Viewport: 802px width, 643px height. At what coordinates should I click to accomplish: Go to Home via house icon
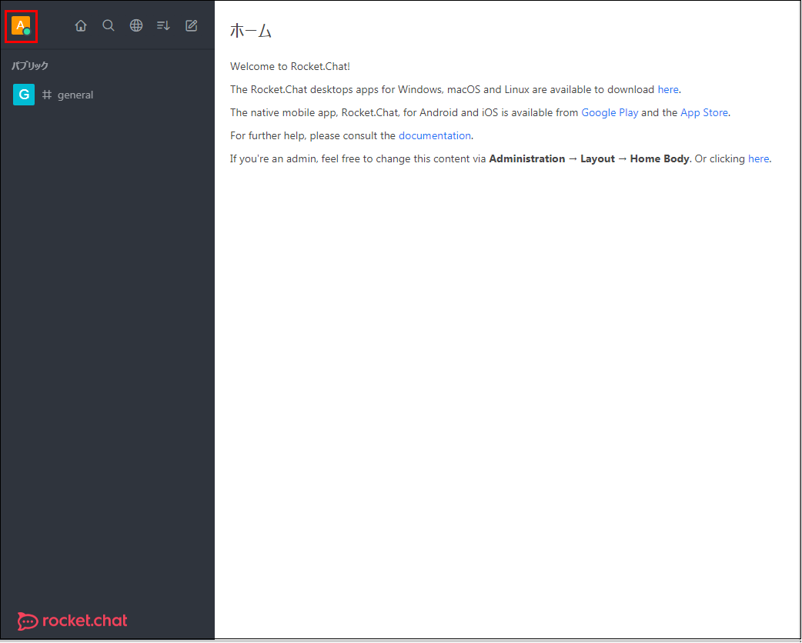click(x=81, y=25)
